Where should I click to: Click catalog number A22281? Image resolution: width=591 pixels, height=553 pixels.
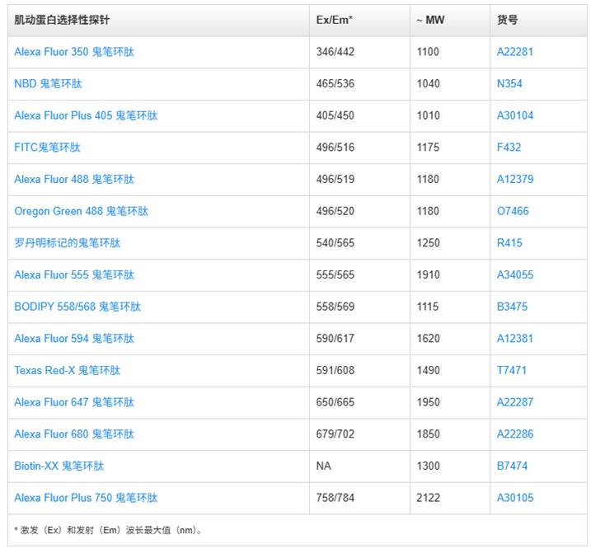[x=515, y=52]
